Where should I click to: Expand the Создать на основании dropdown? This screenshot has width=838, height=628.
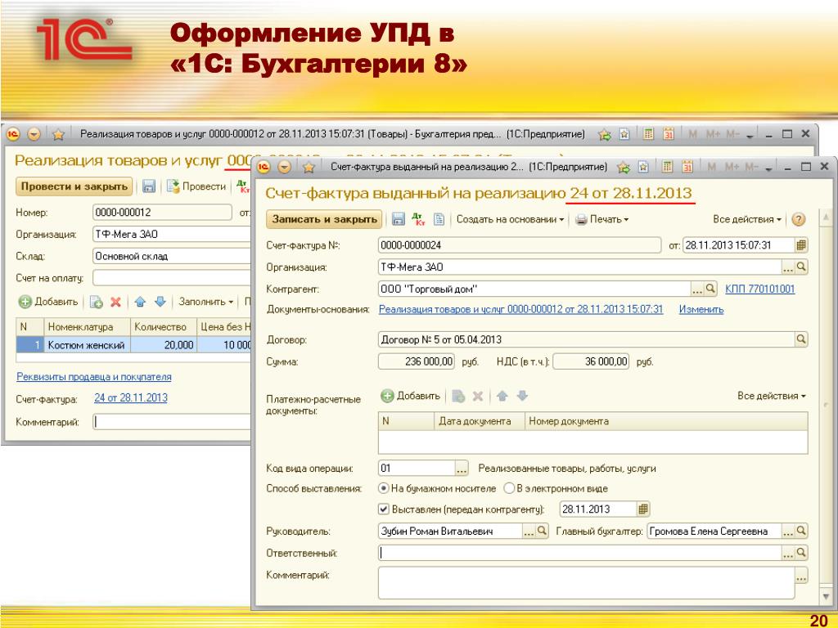(x=511, y=219)
